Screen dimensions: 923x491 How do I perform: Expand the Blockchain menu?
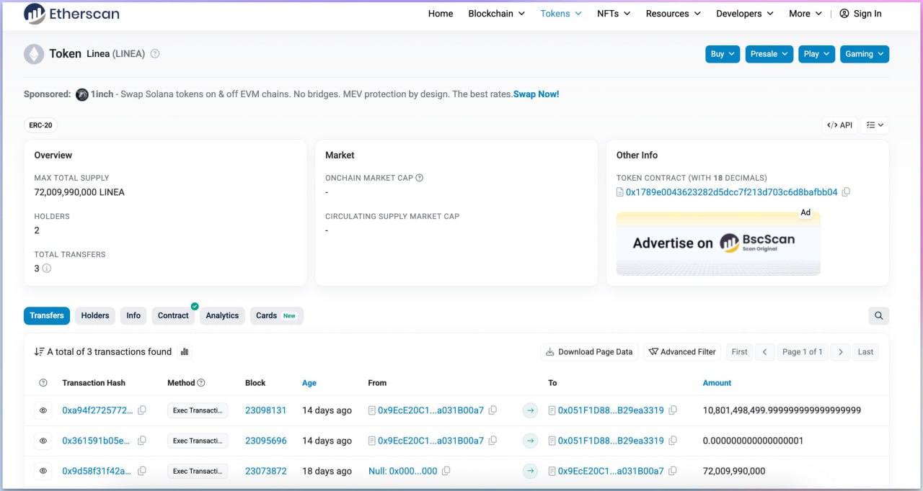point(496,14)
